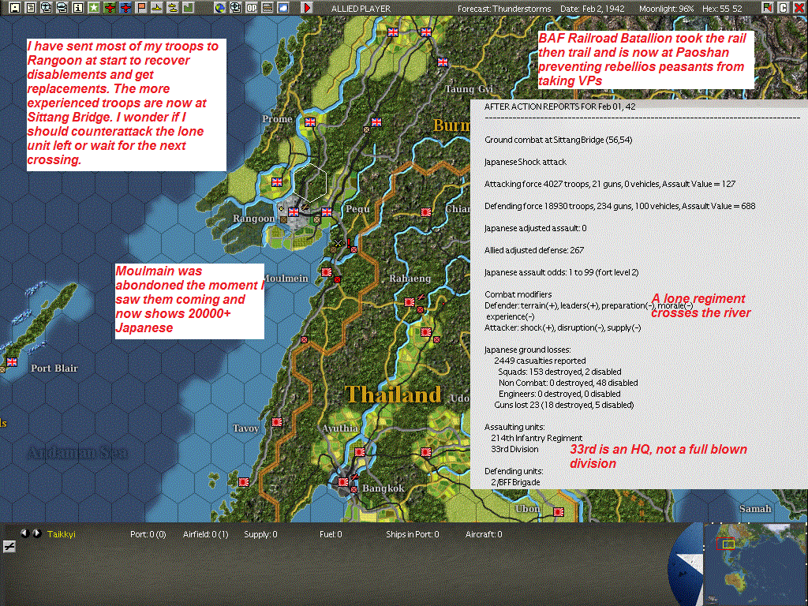Select the British flag at Port Blair
Viewport: 808px width, 606px height.
coord(11,361)
